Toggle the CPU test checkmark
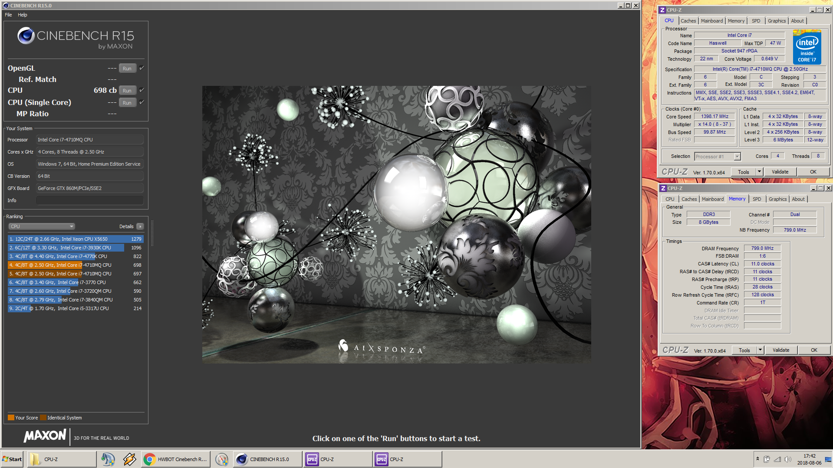Image resolution: width=833 pixels, height=468 pixels. pyautogui.click(x=142, y=90)
